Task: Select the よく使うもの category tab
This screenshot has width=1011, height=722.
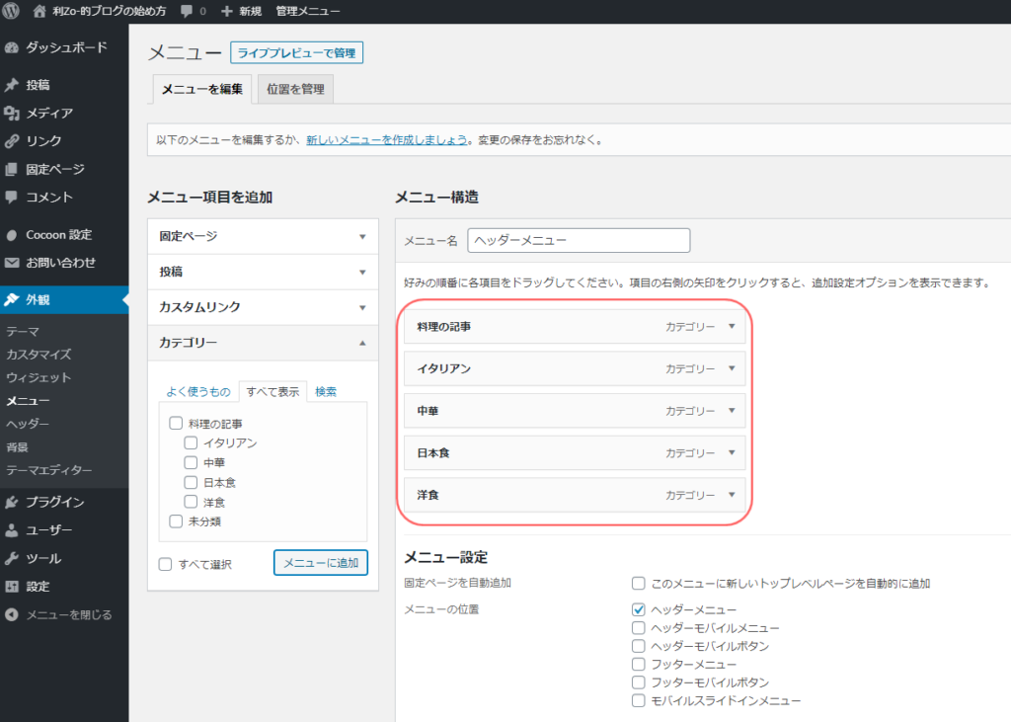Action: [x=197, y=391]
